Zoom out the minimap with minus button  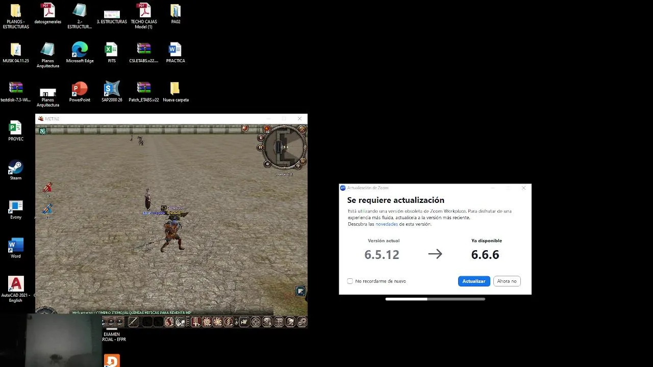tap(303, 161)
